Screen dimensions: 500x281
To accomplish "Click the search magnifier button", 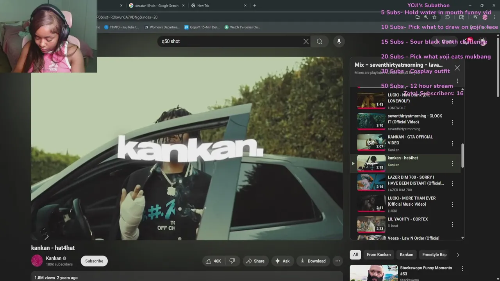I will tap(320, 41).
